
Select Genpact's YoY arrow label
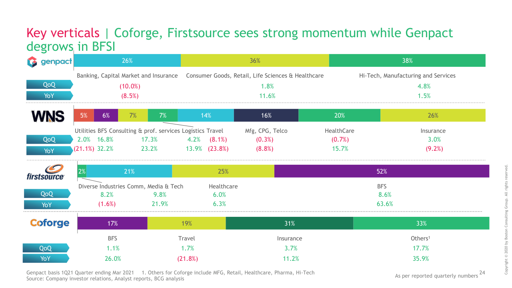tap(49, 96)
